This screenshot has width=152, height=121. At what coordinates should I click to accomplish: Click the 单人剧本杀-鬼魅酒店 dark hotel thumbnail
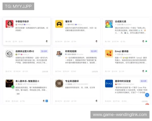tap(10, 83)
